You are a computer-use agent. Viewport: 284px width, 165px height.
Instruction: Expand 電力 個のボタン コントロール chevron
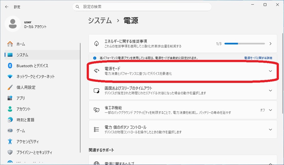(271, 129)
